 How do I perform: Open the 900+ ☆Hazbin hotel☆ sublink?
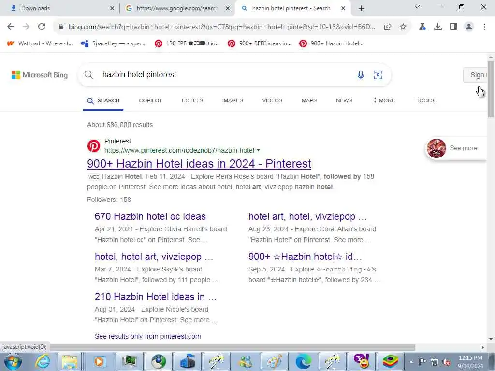pos(306,257)
